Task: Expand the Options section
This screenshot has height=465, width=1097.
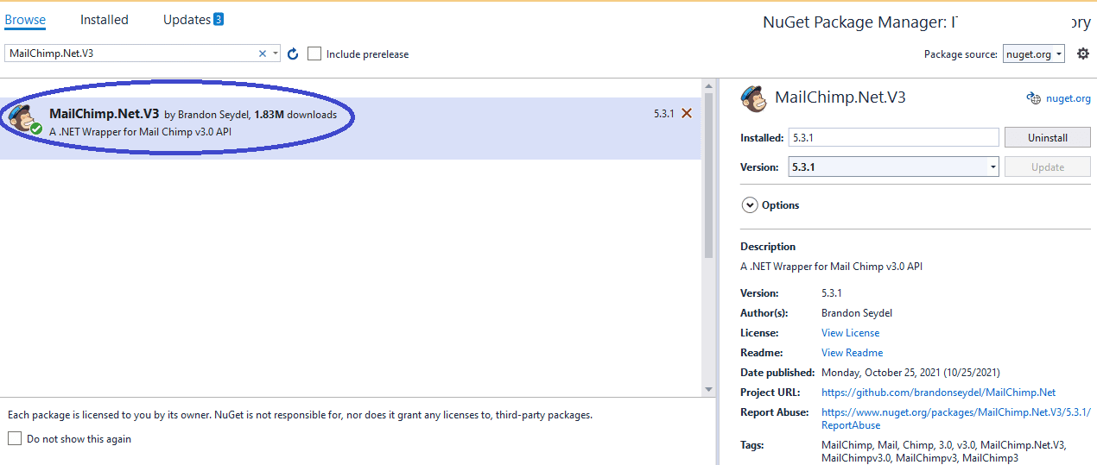Action: point(748,205)
